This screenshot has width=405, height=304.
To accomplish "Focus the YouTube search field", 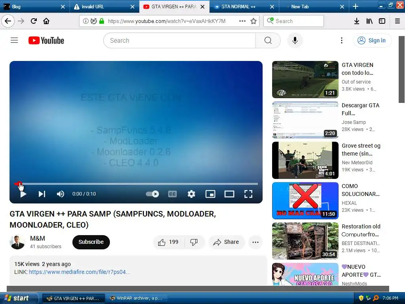I will tap(180, 40).
